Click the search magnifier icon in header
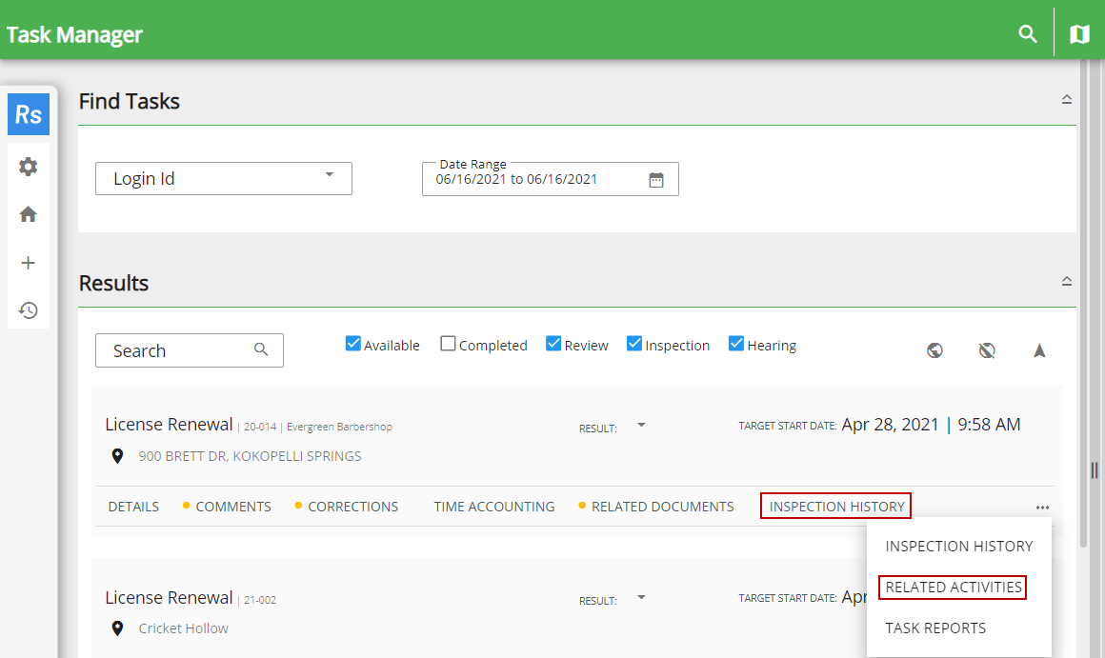The height and width of the screenshot is (658, 1105). [1027, 34]
